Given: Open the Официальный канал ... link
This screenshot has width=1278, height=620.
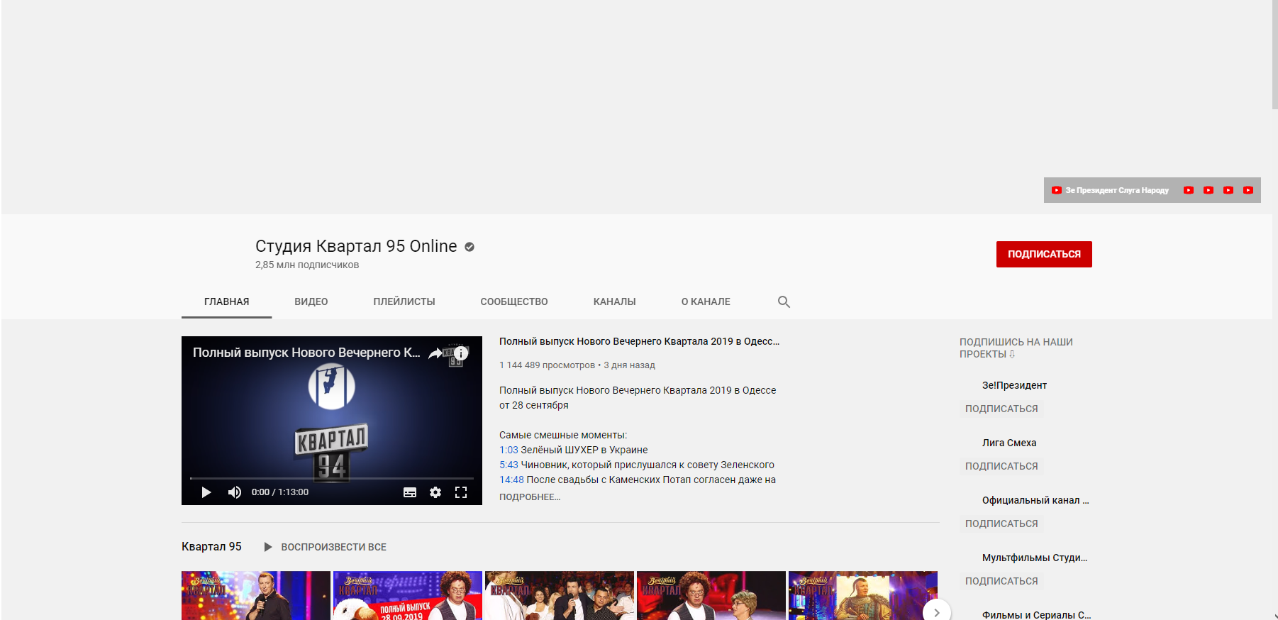Looking at the screenshot, I should 1035,500.
